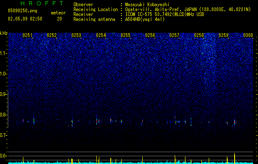Click the 0.8 kHz frequency label
Screen dimensions: 258x164
click(3, 115)
